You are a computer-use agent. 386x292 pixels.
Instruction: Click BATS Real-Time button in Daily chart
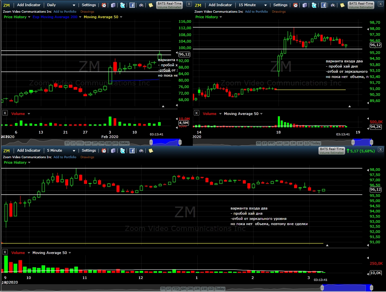tap(169, 5)
